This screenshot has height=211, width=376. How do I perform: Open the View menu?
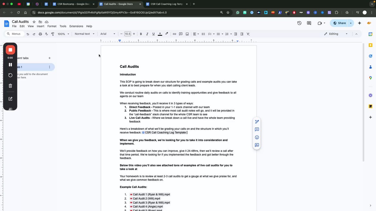(x=31, y=26)
